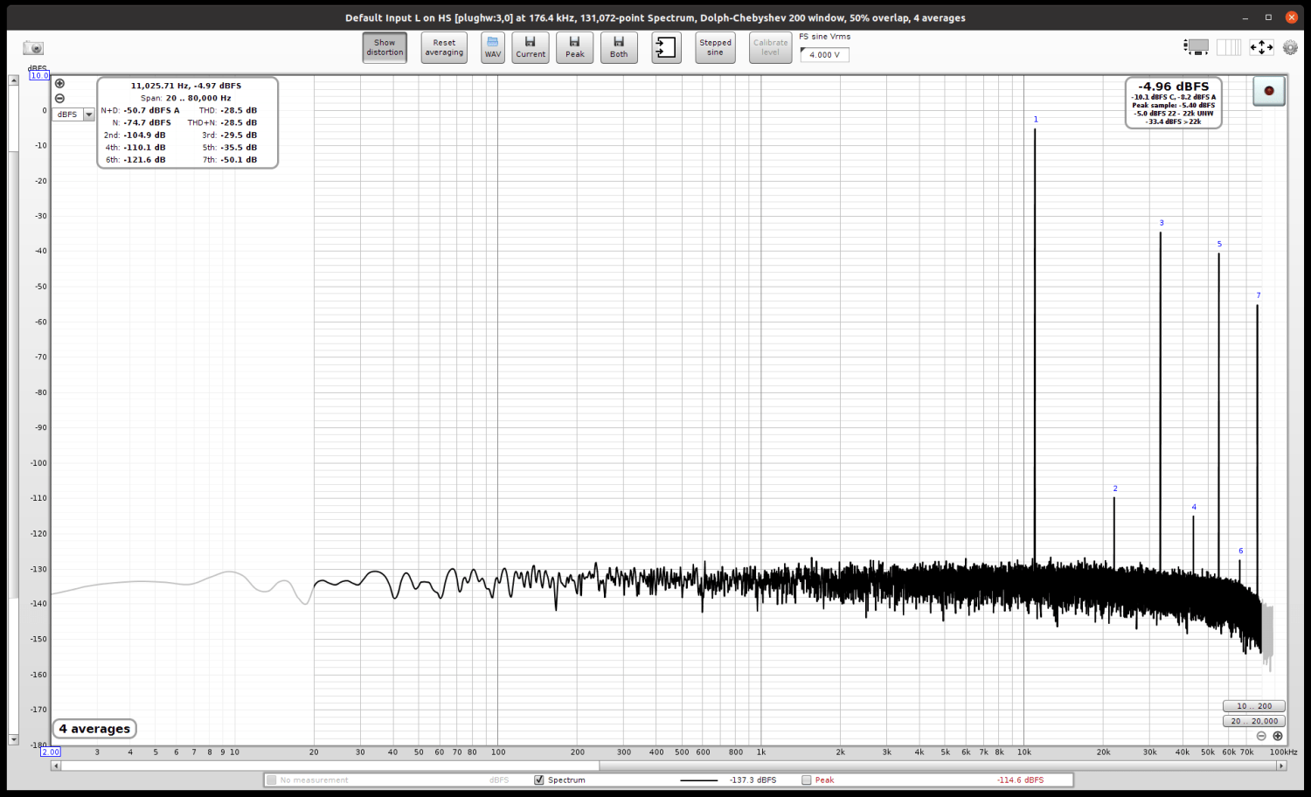Click harmonic marker 2 on graph
The image size is (1311, 797).
pos(1115,489)
